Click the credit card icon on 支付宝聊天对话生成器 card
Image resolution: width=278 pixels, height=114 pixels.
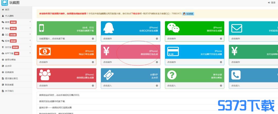click(173, 51)
